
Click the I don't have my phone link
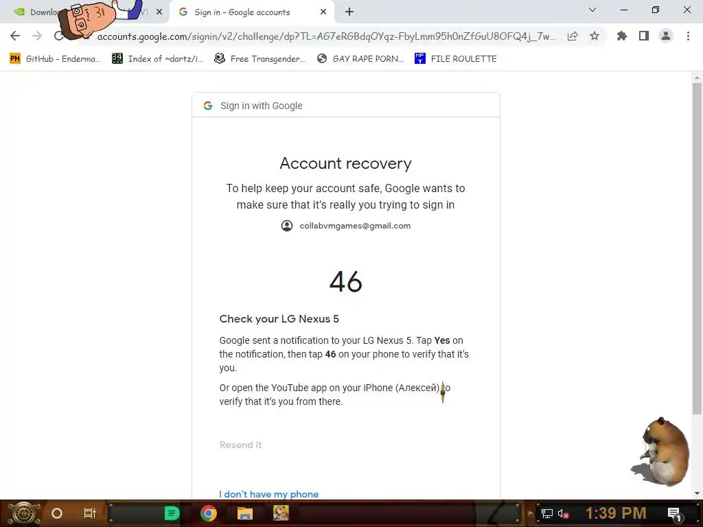click(x=269, y=494)
